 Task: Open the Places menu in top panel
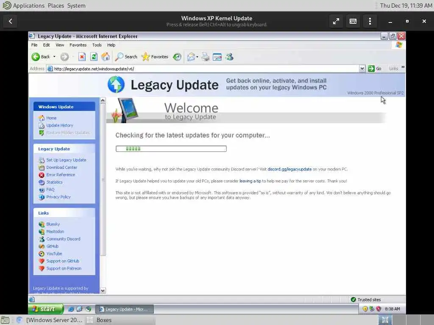pos(56,6)
